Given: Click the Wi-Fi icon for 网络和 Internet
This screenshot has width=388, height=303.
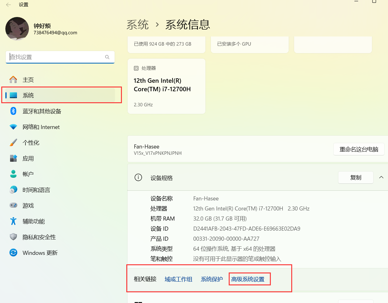Looking at the screenshot, I should 13,127.
